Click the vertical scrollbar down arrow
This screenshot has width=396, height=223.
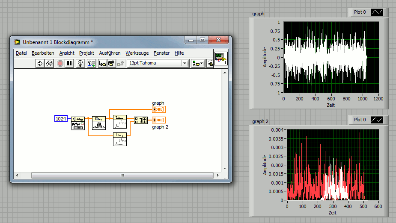[225, 169]
